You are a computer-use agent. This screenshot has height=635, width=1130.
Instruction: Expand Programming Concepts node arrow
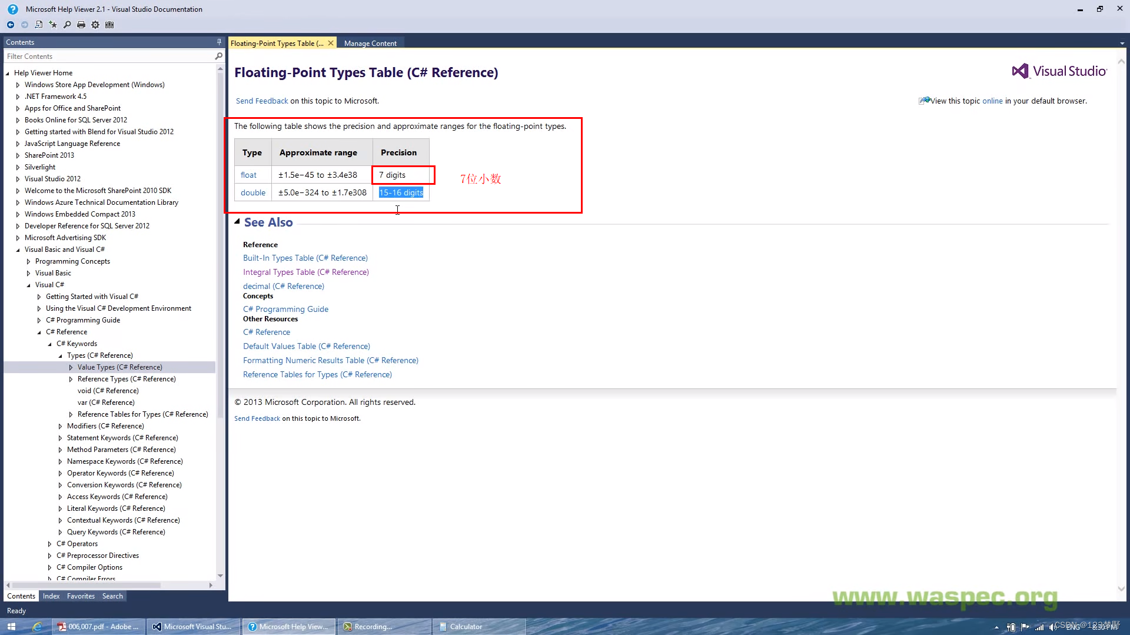point(28,261)
